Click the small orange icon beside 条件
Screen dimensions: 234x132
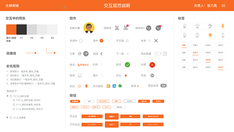[x=138, y=86]
